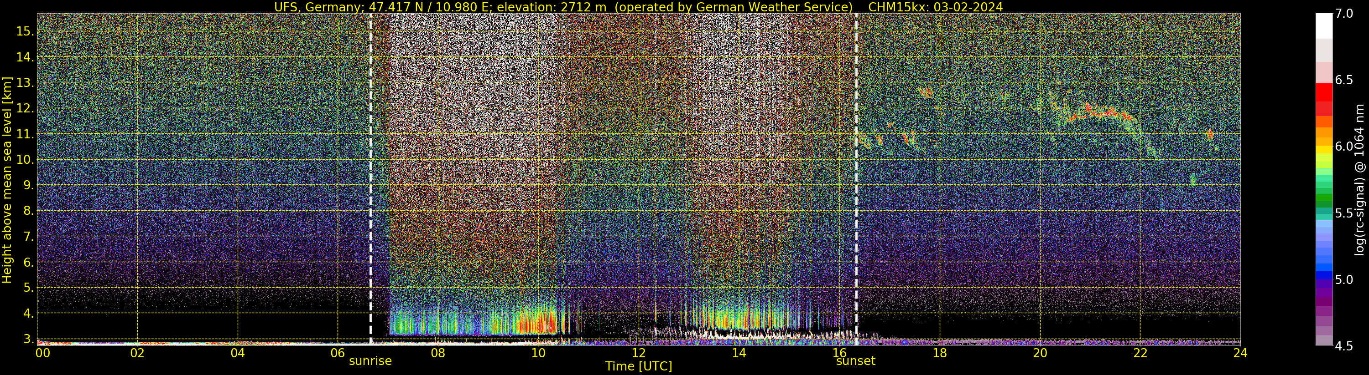Click the time axis tick label '12'
Image resolution: width=1369 pixels, height=375 pixels.
tap(638, 353)
